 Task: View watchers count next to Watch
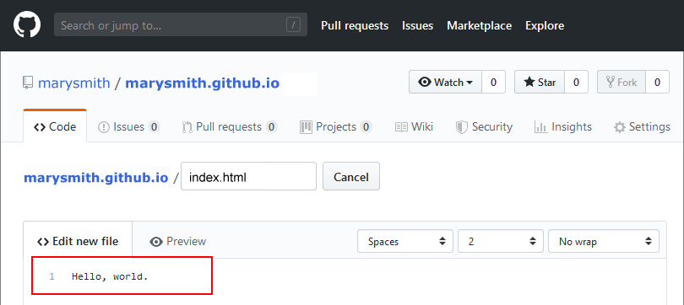point(493,82)
